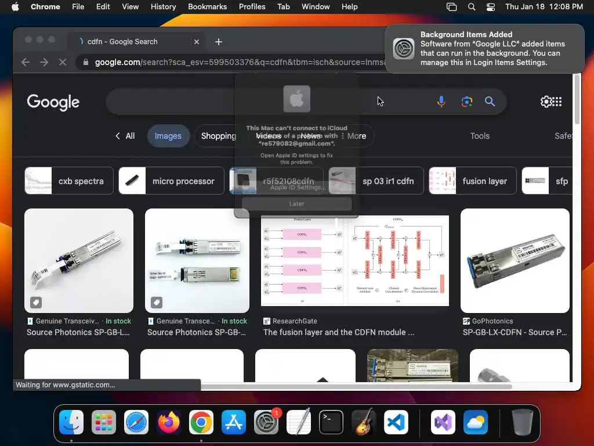
Task: Open a new tab with plus button
Action: [219, 42]
